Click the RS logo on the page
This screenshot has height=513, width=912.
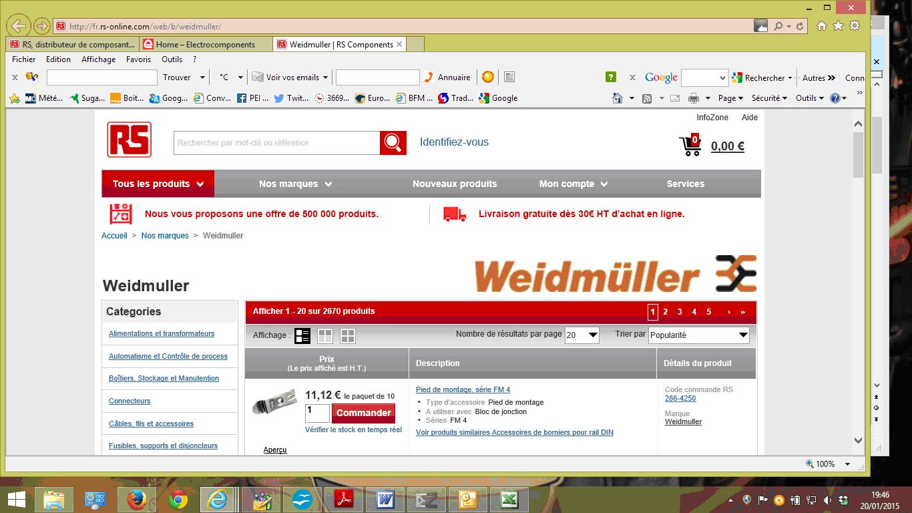(x=130, y=140)
